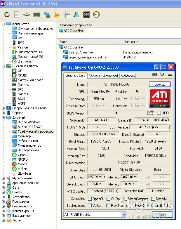Click the BIOS export share icon
Screen dimensions: 181x229
tap(150, 113)
